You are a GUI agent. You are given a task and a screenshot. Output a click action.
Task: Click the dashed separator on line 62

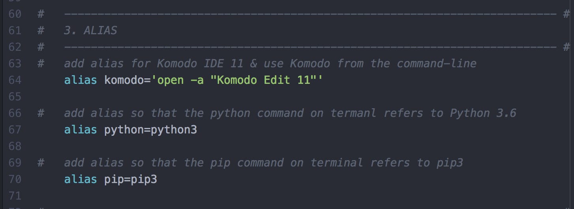pyautogui.click(x=310, y=47)
